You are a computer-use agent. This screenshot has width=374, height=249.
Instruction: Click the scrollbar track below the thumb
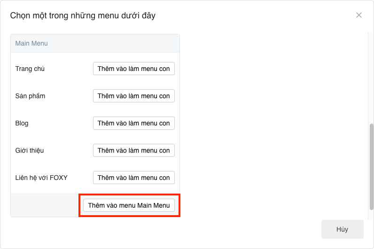(x=372, y=213)
